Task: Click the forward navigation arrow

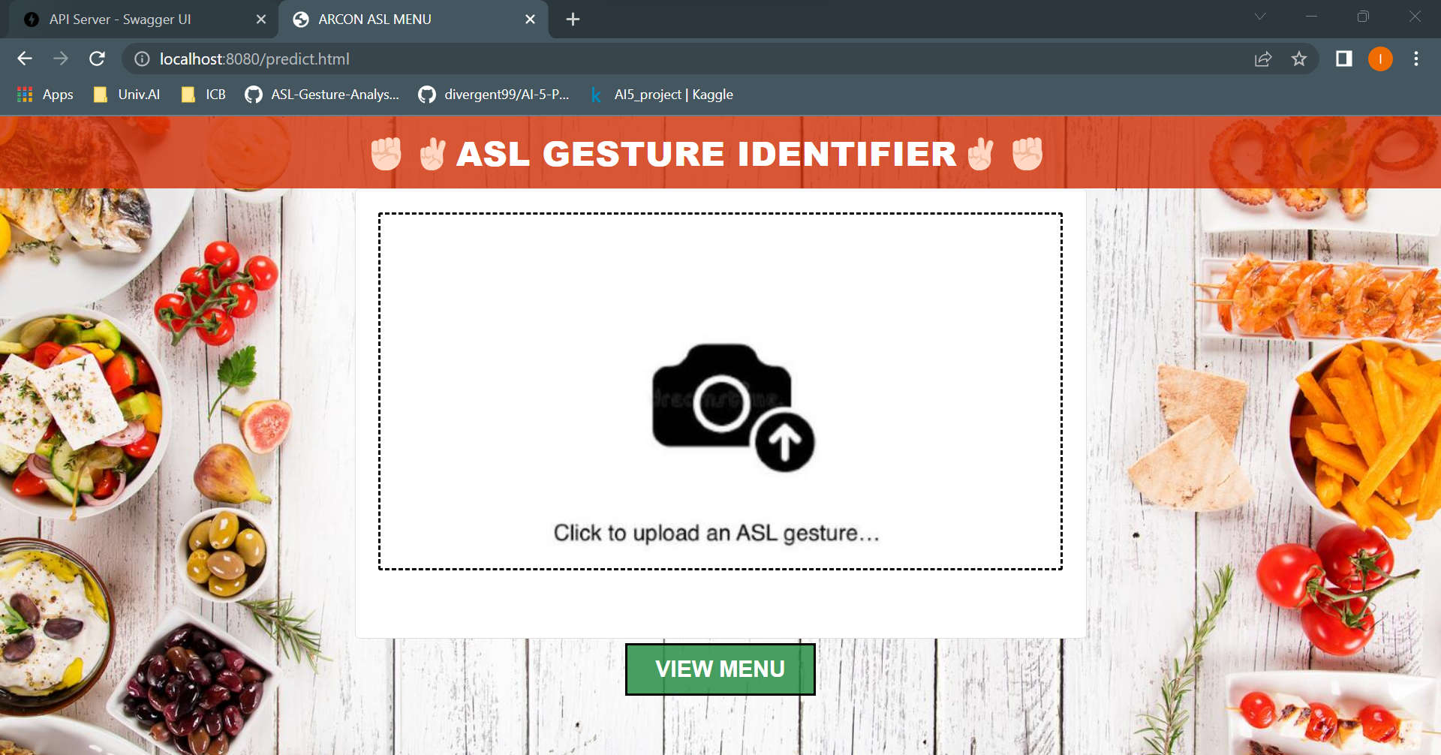Action: point(60,59)
